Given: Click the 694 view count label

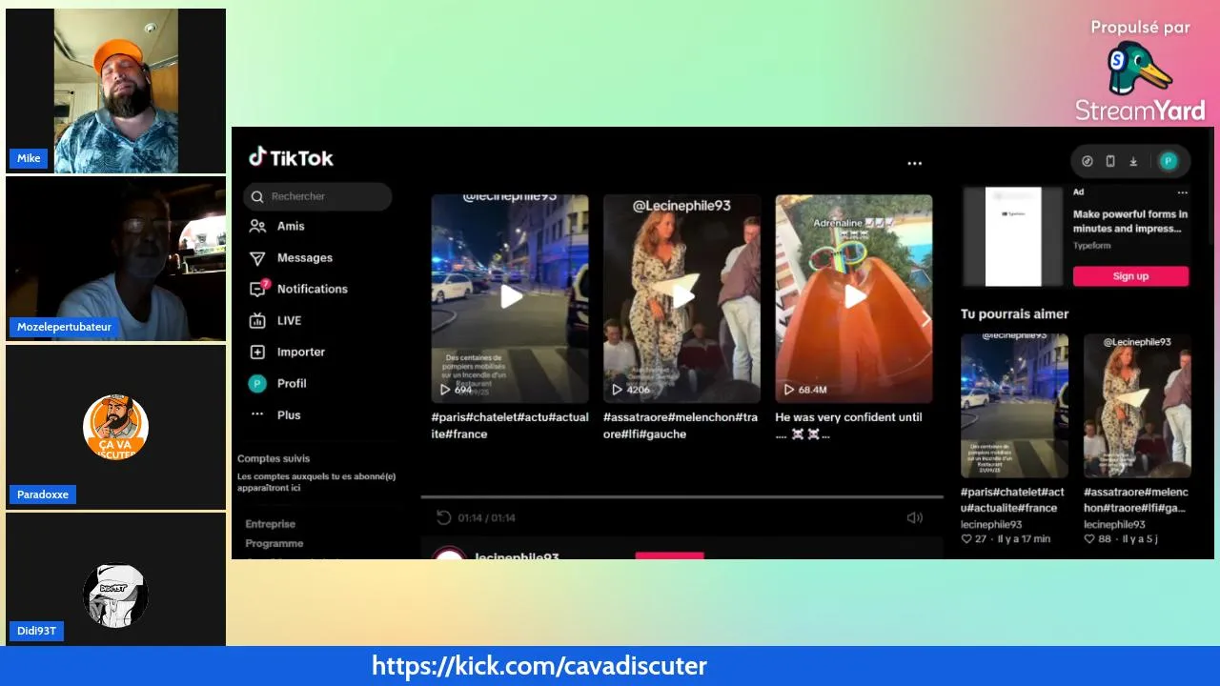Looking at the screenshot, I should point(463,390).
